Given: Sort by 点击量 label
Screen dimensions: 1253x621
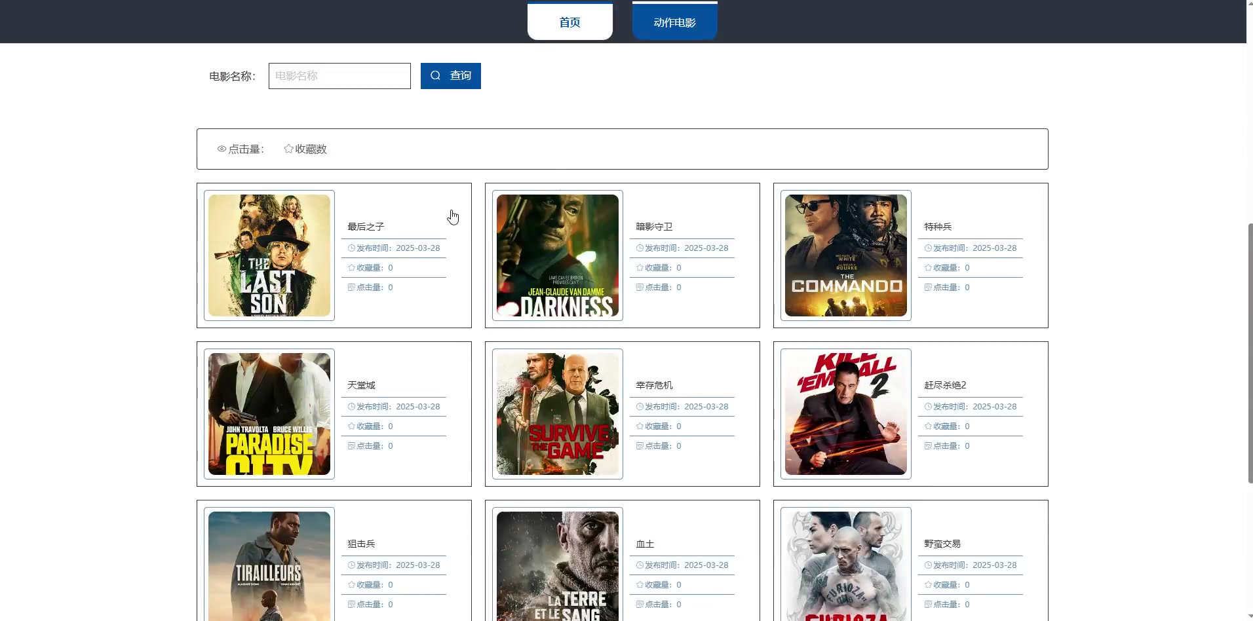Looking at the screenshot, I should [x=246, y=149].
